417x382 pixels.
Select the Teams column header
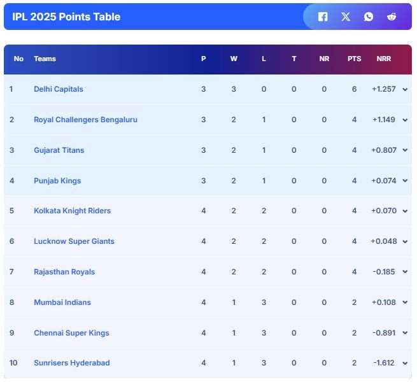point(45,59)
